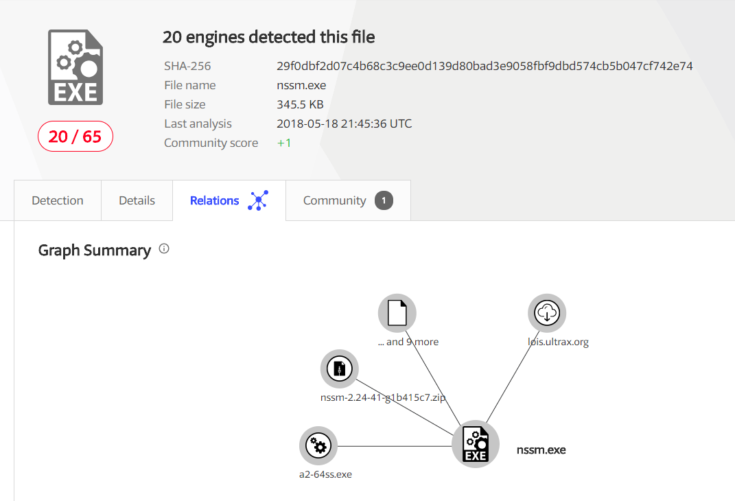Click the Graph Summary info icon
Image resolution: width=735 pixels, height=501 pixels.
click(164, 249)
